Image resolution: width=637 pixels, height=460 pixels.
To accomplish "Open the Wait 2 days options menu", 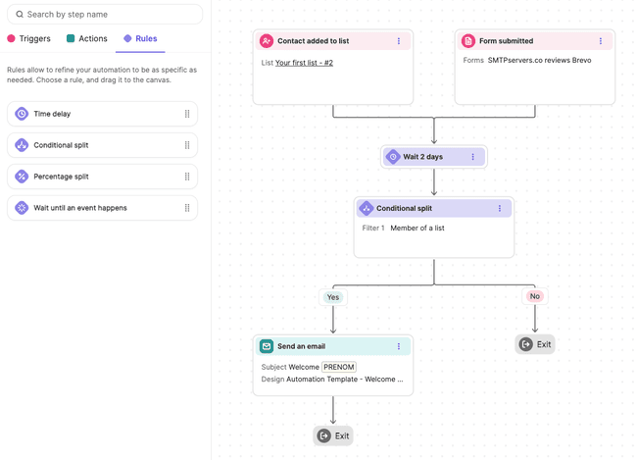I will point(472,157).
